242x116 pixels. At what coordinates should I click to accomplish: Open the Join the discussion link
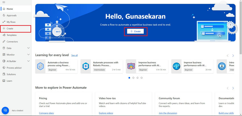(x=168, y=113)
